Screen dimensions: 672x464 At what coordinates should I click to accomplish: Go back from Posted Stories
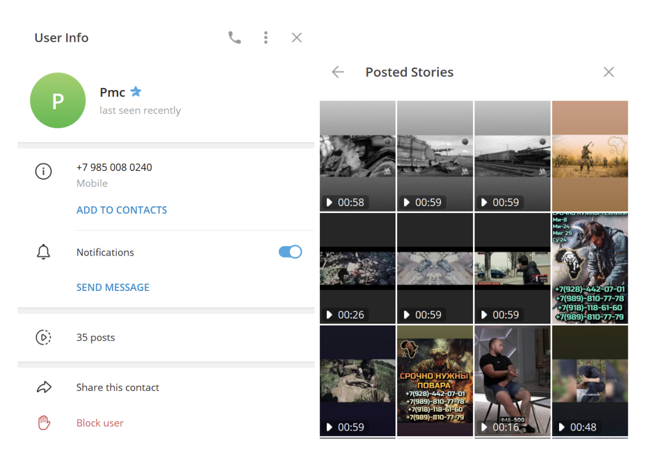pos(338,72)
